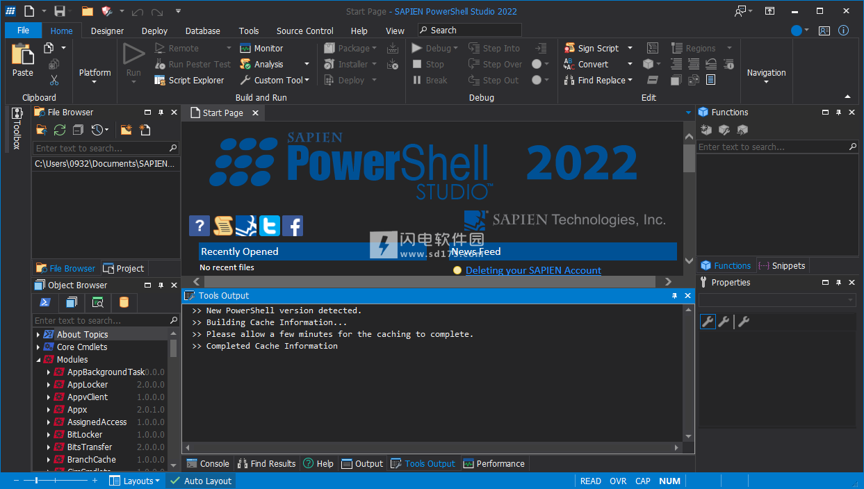This screenshot has width=864, height=489.
Task: Open the Layouts dropdown in status bar
Action: pyautogui.click(x=135, y=481)
